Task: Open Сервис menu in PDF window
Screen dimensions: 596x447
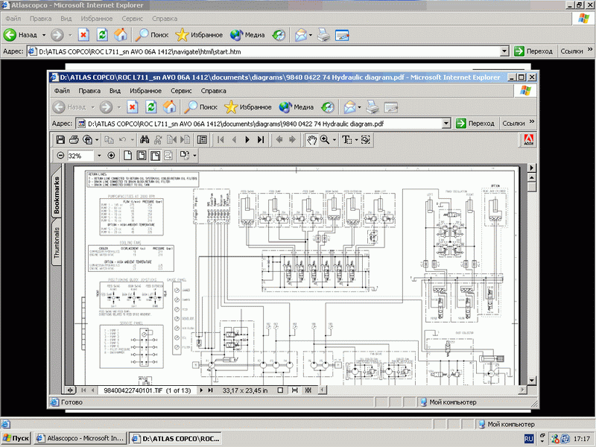Action: pos(182,90)
